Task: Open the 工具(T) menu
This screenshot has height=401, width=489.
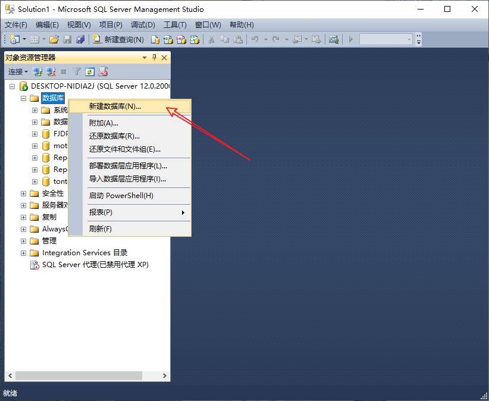Action: pos(175,24)
